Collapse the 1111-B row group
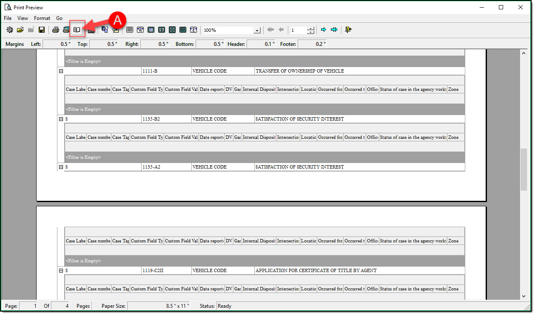 [x=61, y=71]
